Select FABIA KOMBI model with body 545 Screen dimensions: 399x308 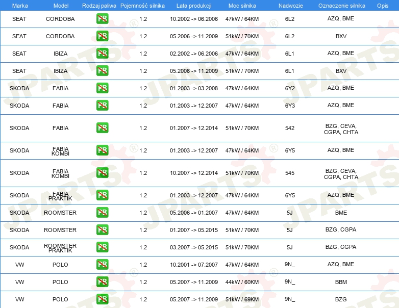point(60,173)
